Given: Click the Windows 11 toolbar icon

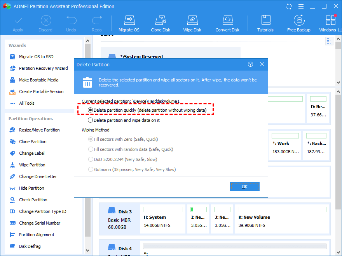Looking at the screenshot, I should (x=330, y=20).
